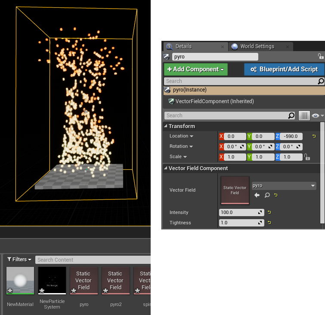
Task: Toggle the Scale ratio lock
Action: point(307,157)
